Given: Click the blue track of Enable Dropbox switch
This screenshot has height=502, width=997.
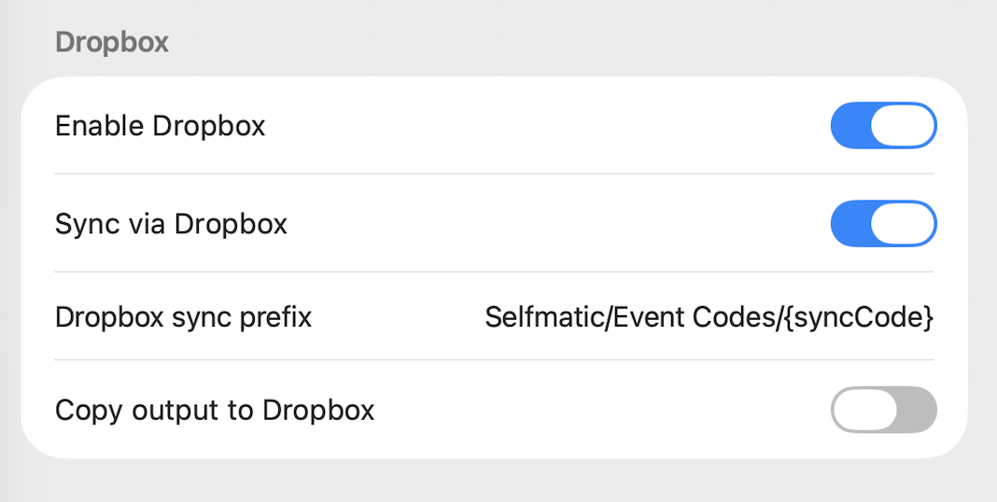Looking at the screenshot, I should 850,126.
